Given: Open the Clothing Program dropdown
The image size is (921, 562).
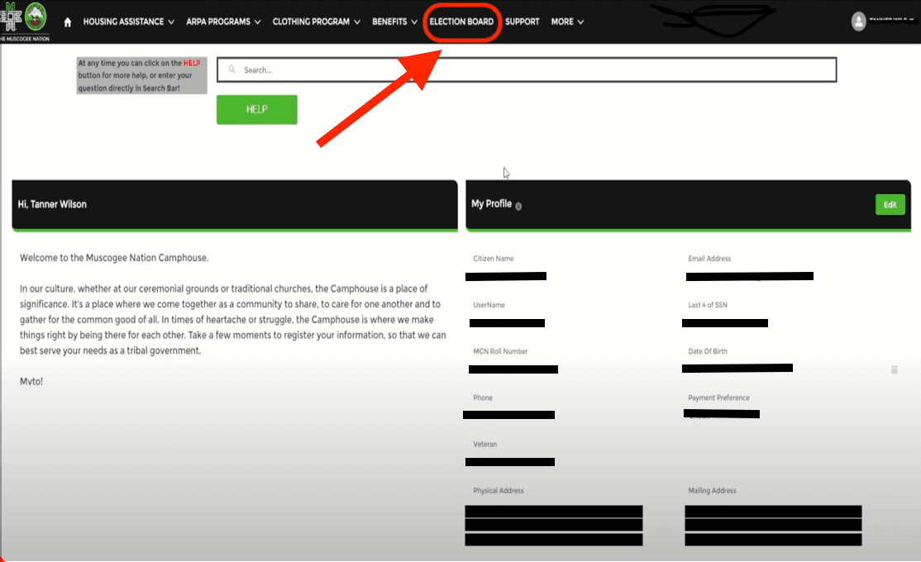Looking at the screenshot, I should click(316, 21).
